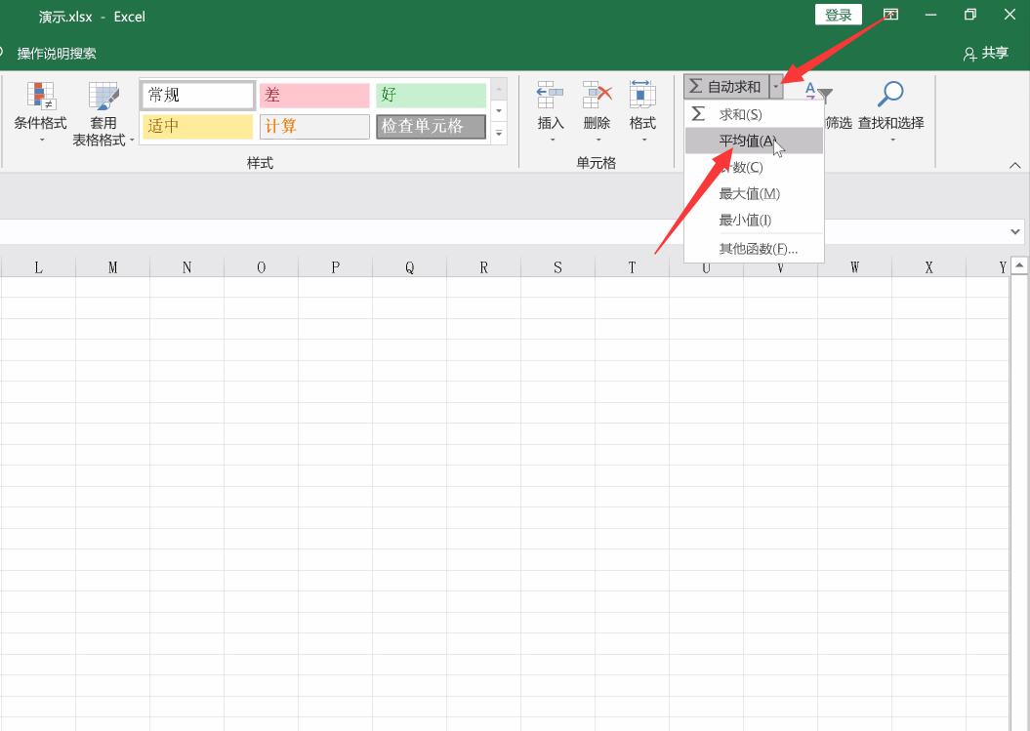Viewport: 1030px width, 731px height.
Task: Click the 自动求和 AutoSum button
Action: click(726, 87)
